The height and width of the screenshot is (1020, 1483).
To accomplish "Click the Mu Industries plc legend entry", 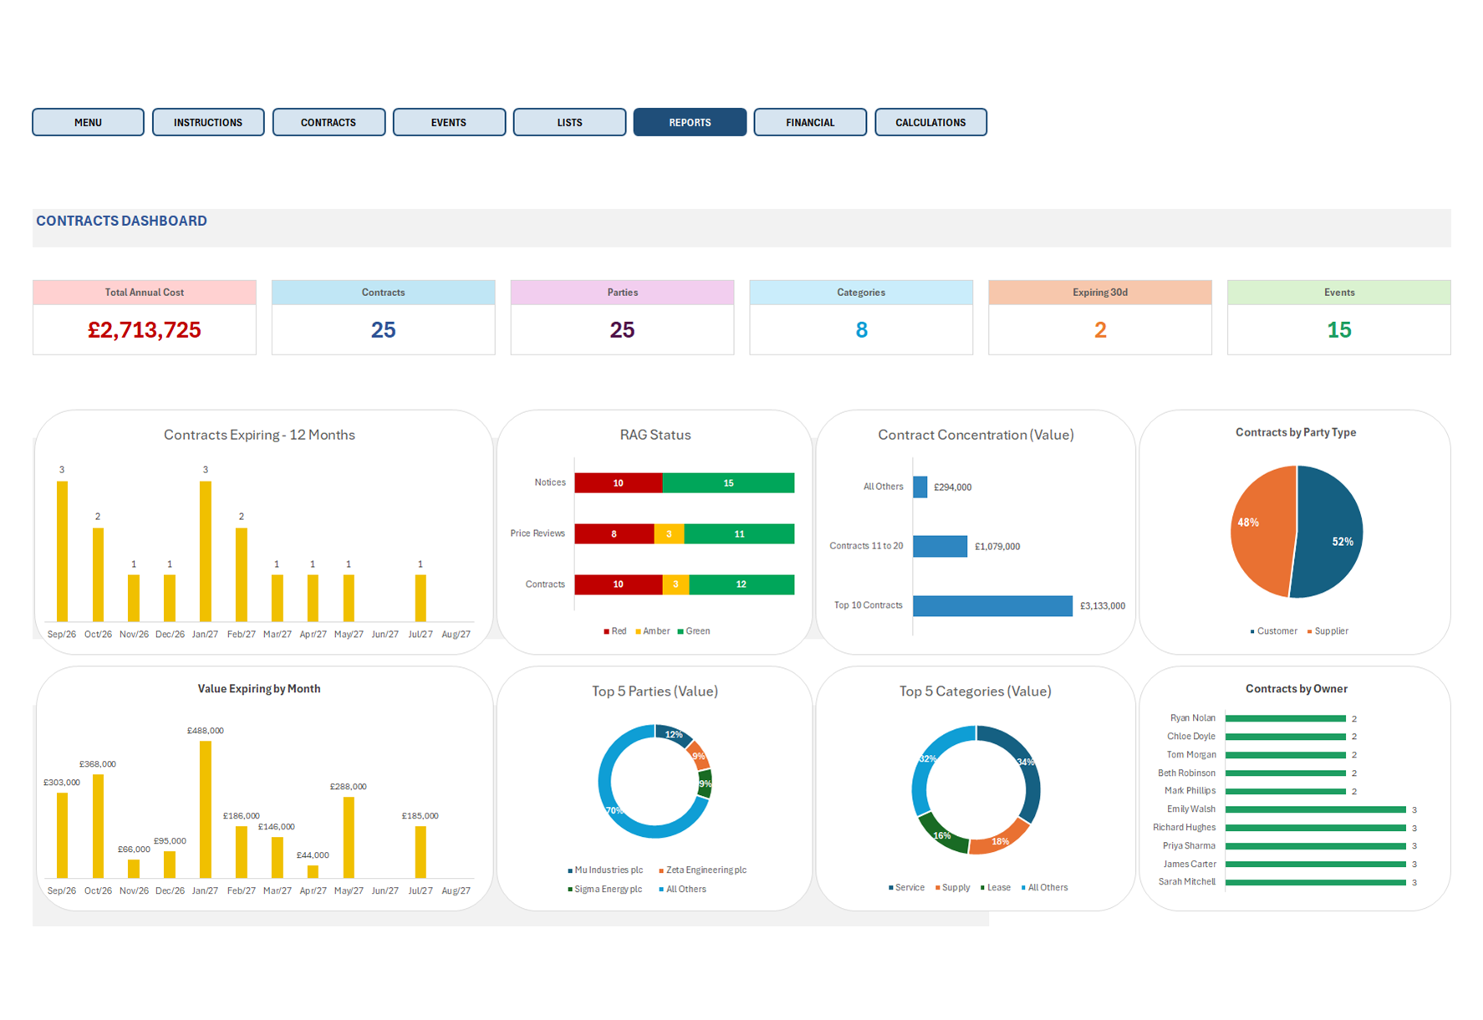I will point(605,870).
